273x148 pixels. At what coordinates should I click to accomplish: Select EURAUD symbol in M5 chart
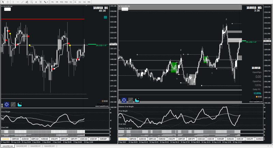coord(230,139)
